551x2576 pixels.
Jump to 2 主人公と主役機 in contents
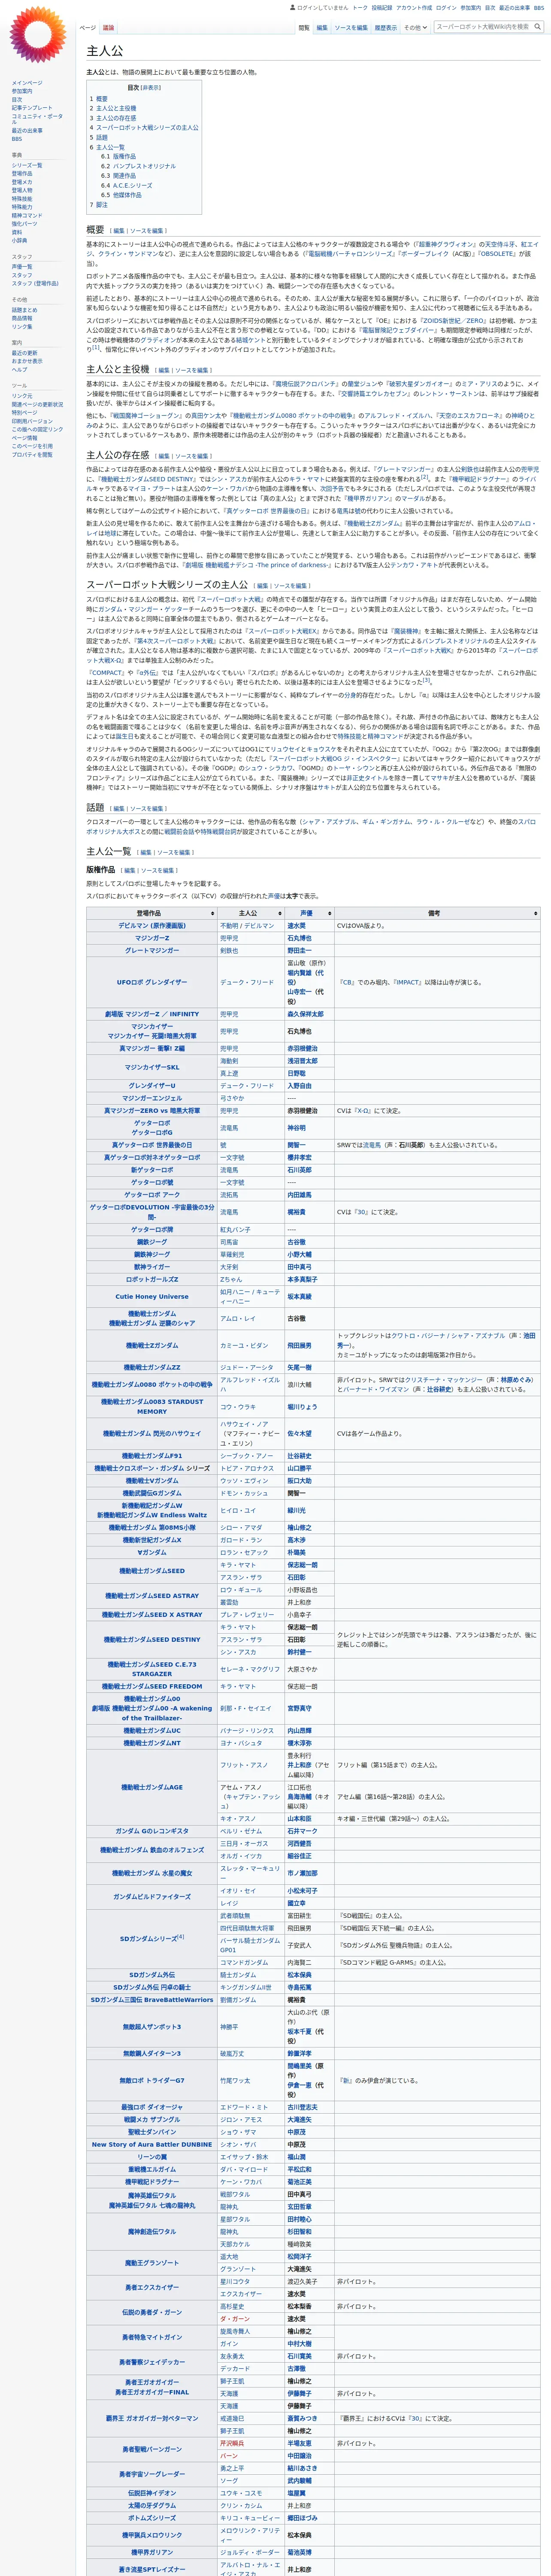click(113, 108)
